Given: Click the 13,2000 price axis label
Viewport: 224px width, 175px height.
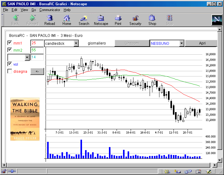Looking at the screenshot, I should click(211, 120).
